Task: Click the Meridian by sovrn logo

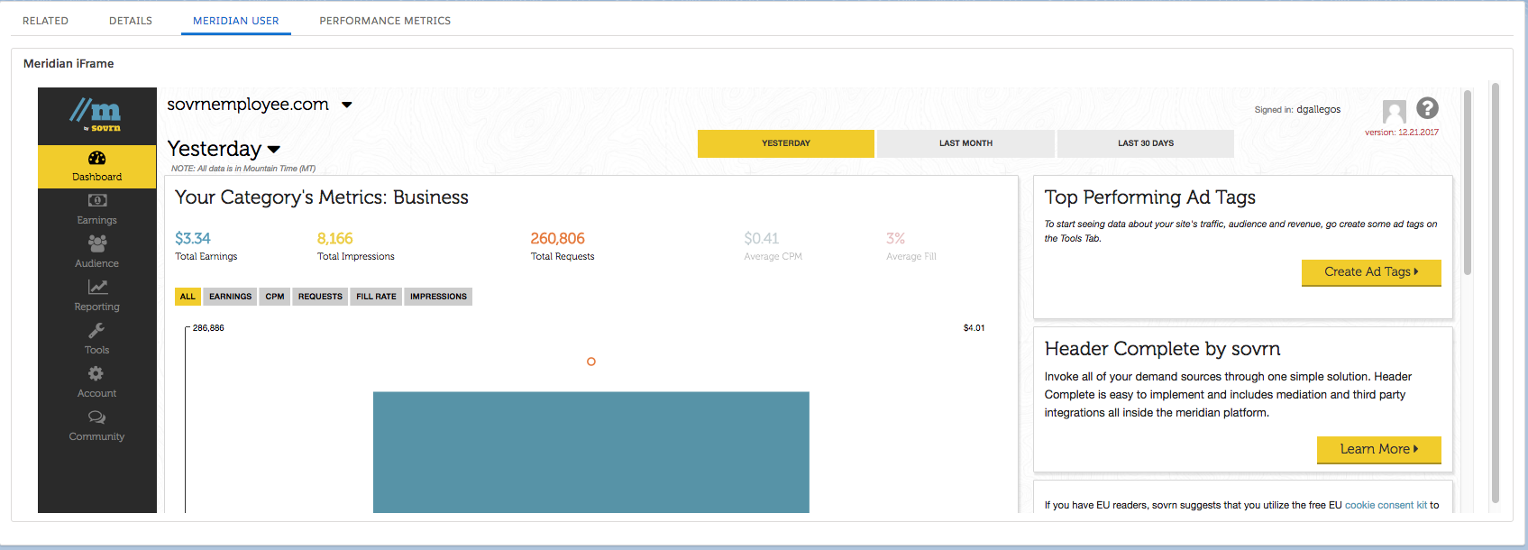Action: [x=96, y=115]
